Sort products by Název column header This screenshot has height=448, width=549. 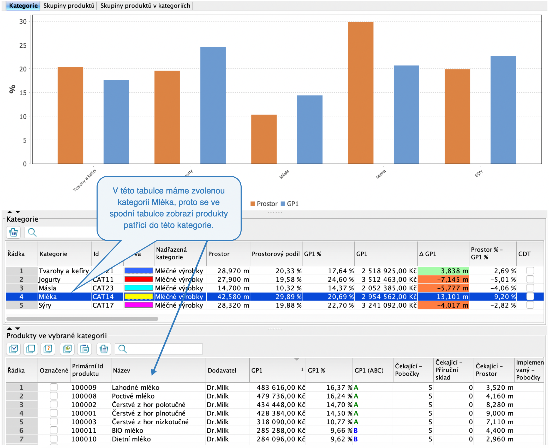(158, 370)
